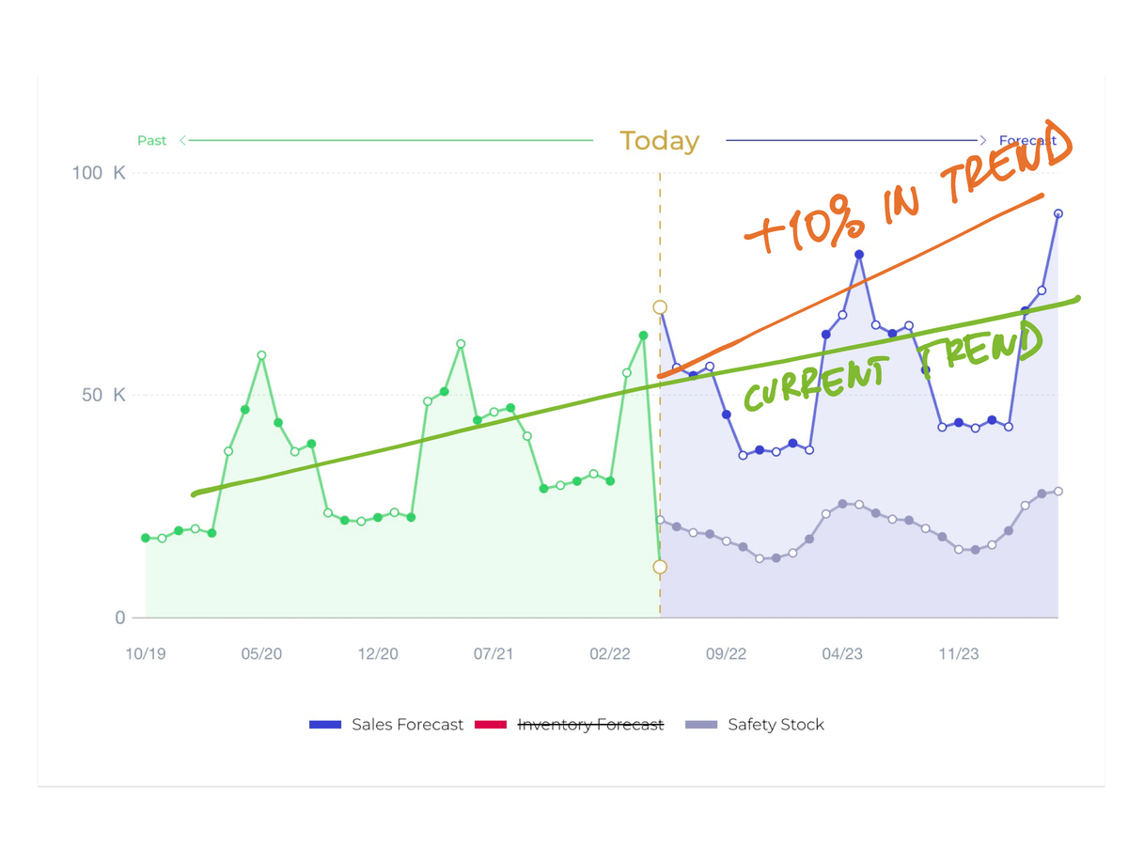The image size is (1128, 846).
Task: Click the Today label above the chart
Action: [659, 141]
